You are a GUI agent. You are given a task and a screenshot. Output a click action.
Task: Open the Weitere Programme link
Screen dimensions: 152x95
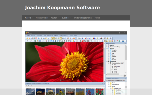pos(83,18)
